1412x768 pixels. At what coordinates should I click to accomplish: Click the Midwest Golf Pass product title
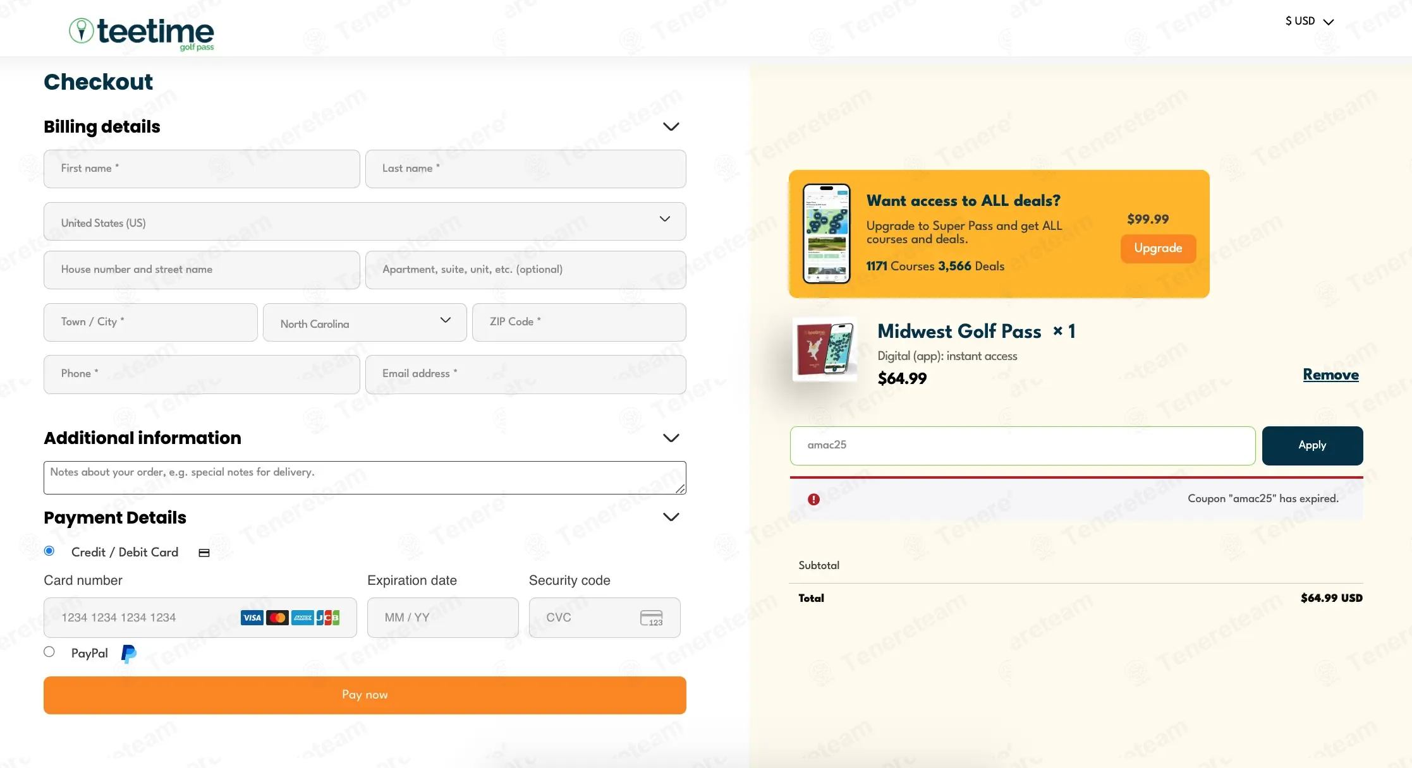(959, 332)
